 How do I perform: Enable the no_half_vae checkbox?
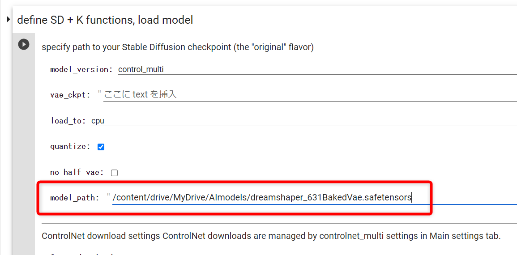(x=115, y=173)
